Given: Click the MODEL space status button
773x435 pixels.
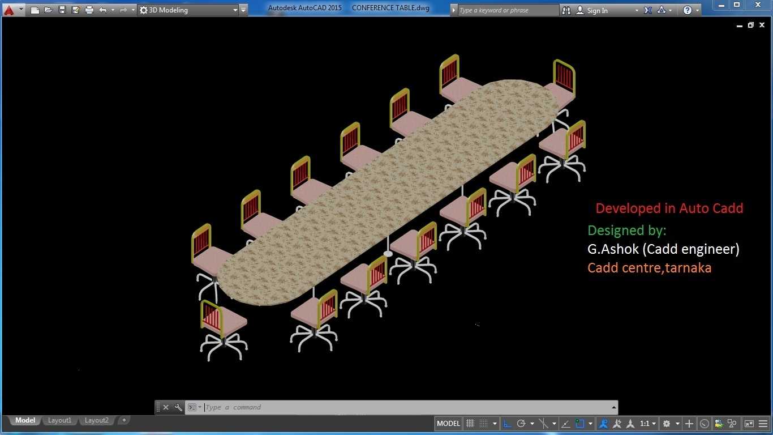Looking at the screenshot, I should 448,423.
